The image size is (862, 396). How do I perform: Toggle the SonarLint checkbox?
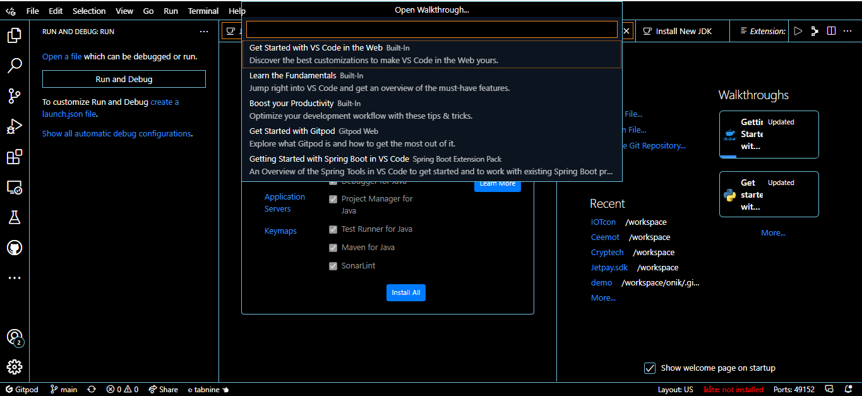(333, 266)
